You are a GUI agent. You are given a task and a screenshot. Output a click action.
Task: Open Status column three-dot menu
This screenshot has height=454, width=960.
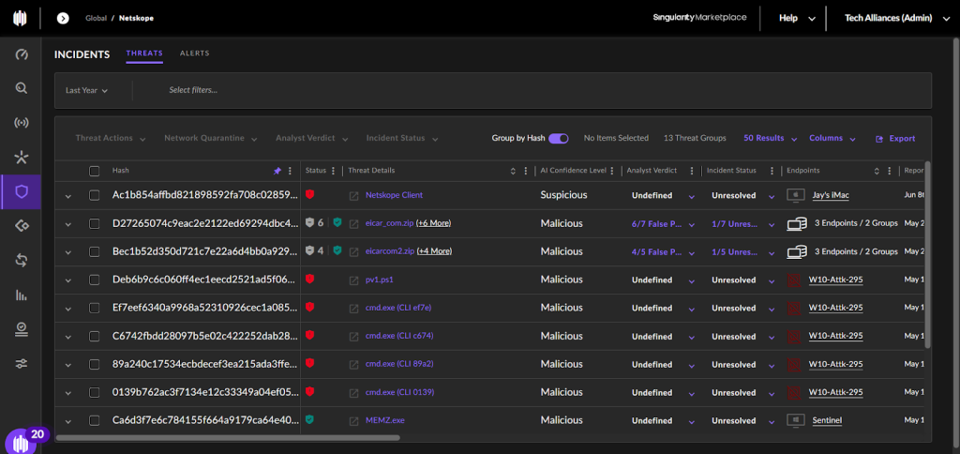click(x=333, y=171)
